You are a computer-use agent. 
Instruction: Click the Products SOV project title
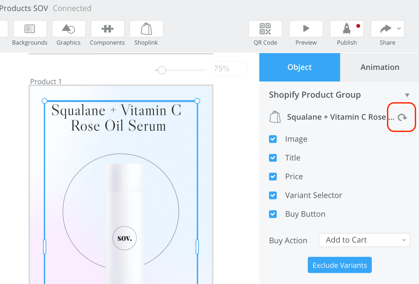point(24,8)
